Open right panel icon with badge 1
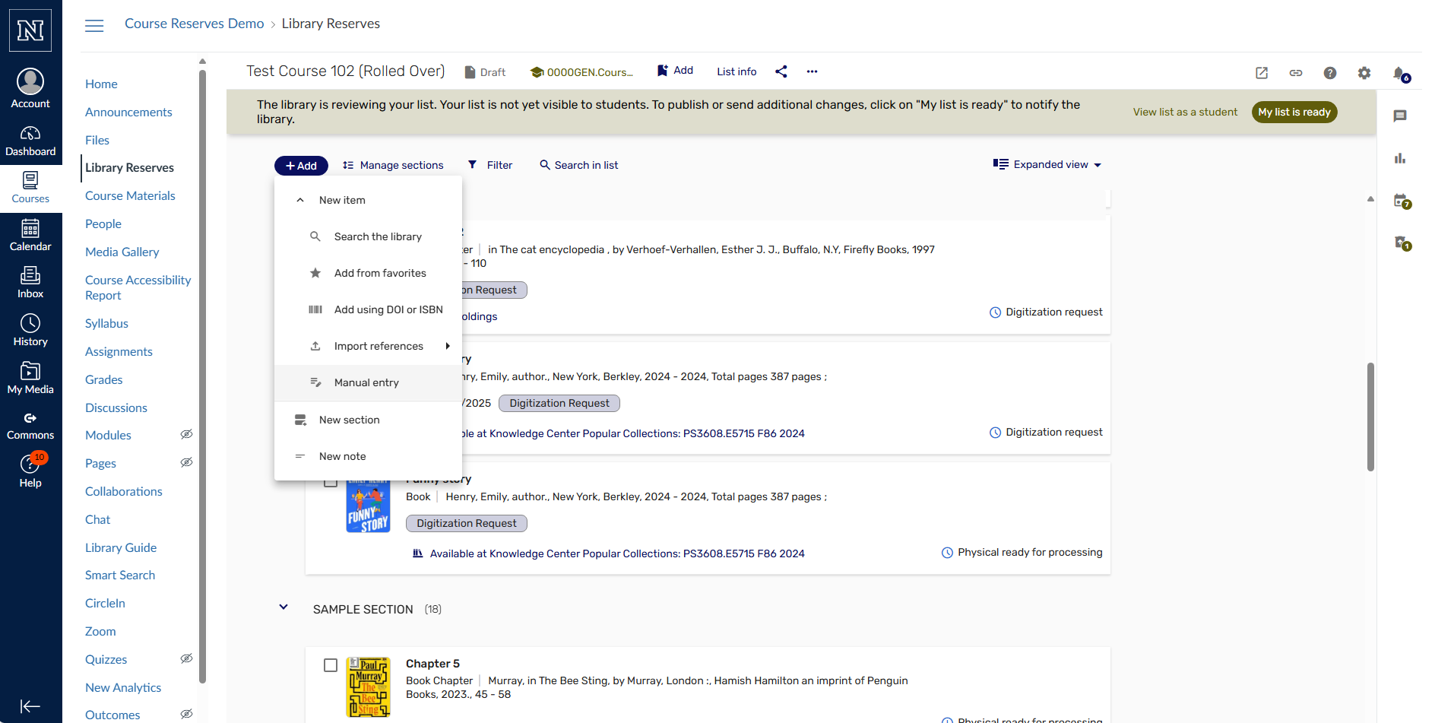The image size is (1435, 723). tap(1402, 243)
